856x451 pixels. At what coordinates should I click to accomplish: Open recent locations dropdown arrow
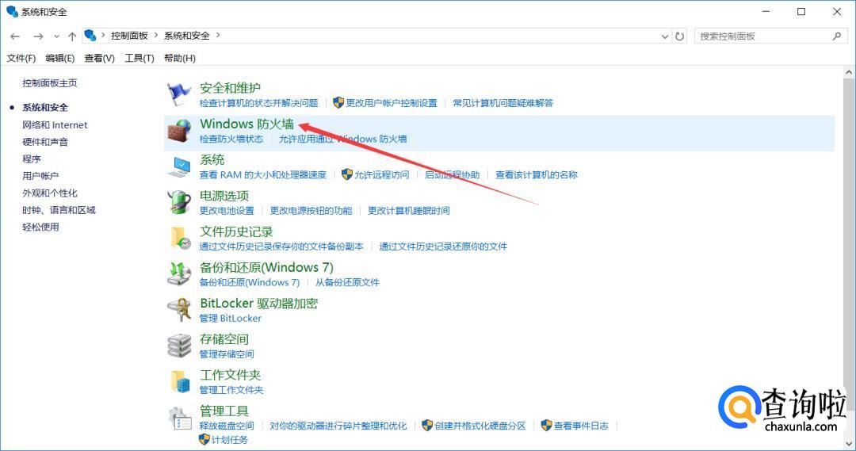[x=57, y=36]
